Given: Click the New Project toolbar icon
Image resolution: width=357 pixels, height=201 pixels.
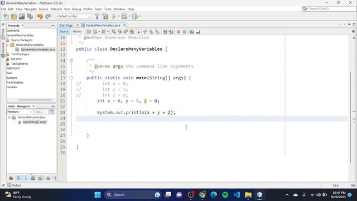Looking at the screenshot, I should (x=13, y=16).
